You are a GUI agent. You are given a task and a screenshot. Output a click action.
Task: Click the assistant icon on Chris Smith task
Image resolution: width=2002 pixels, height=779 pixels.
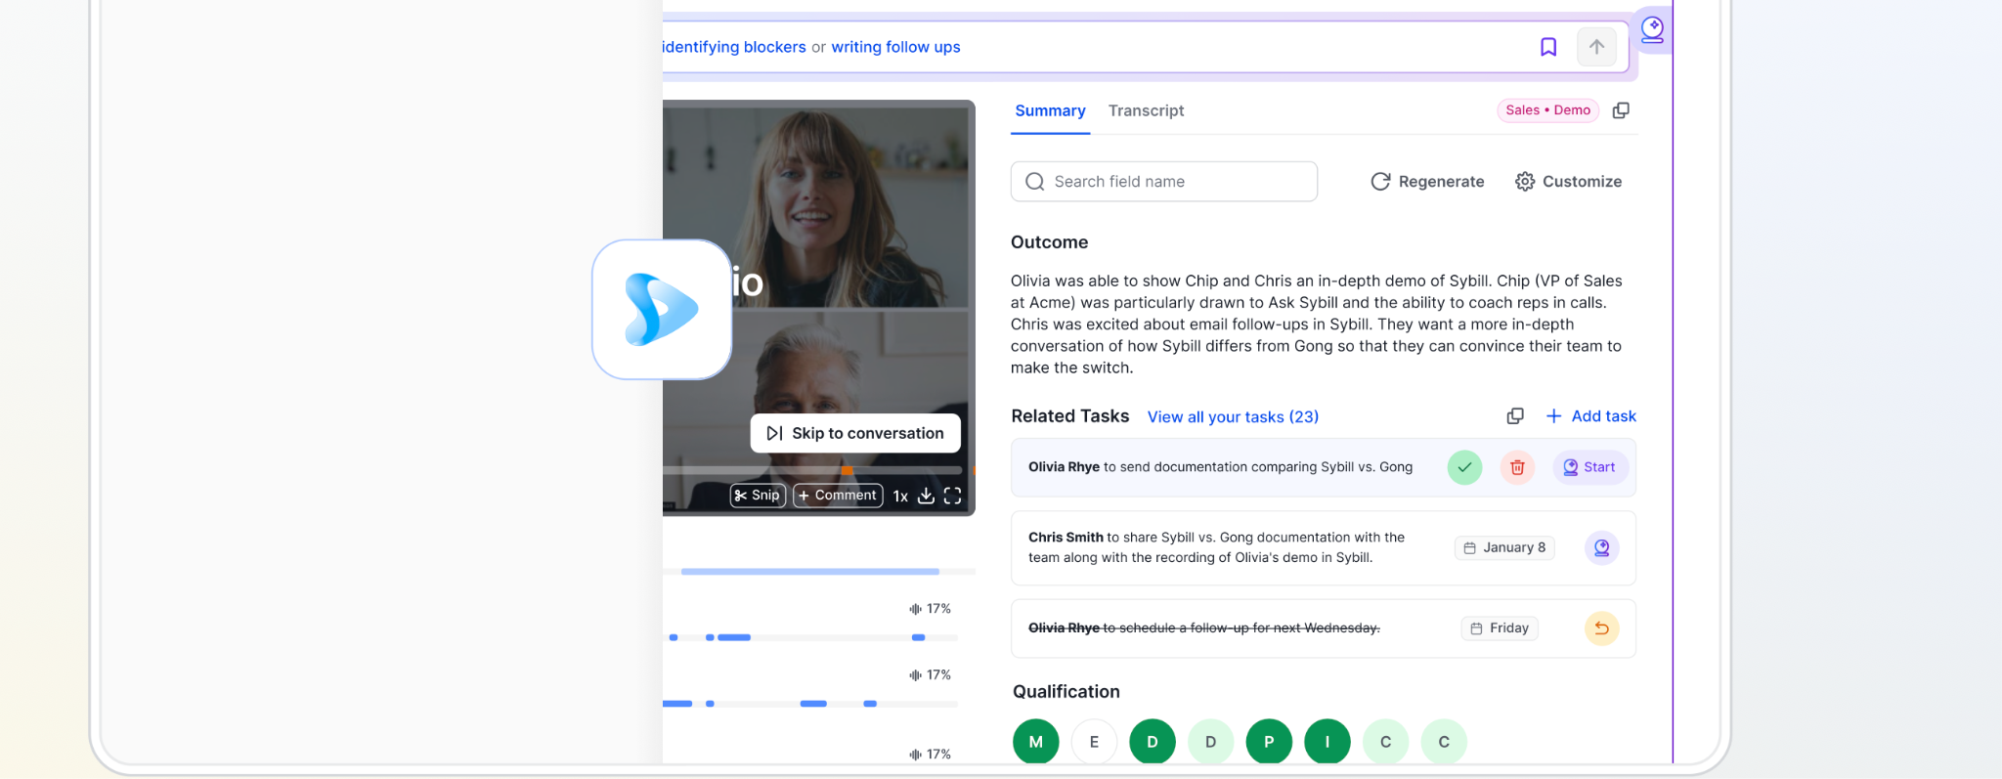pyautogui.click(x=1601, y=548)
